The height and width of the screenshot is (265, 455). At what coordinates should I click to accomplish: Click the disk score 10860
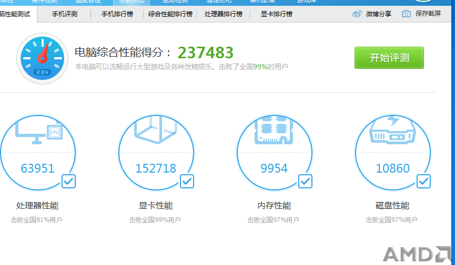tap(392, 168)
